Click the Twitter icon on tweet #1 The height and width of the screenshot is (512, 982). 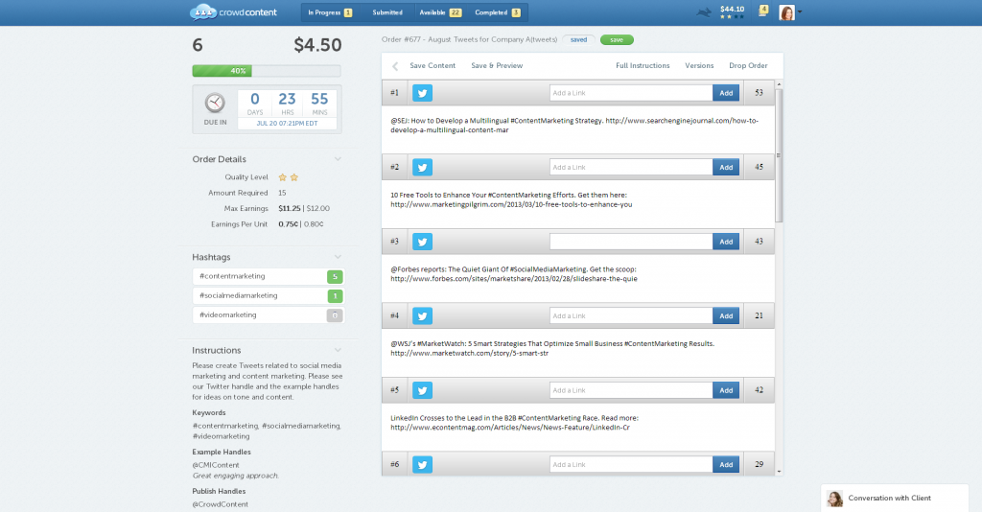pyautogui.click(x=423, y=93)
